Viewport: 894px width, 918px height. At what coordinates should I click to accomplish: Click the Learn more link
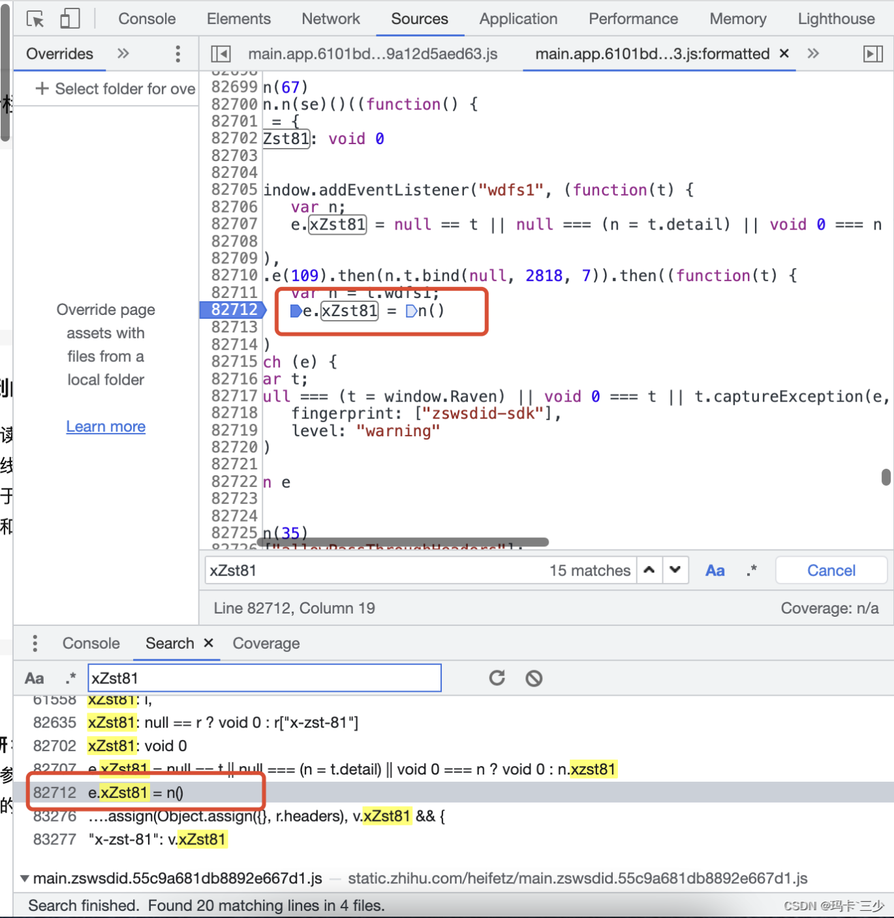click(x=106, y=426)
